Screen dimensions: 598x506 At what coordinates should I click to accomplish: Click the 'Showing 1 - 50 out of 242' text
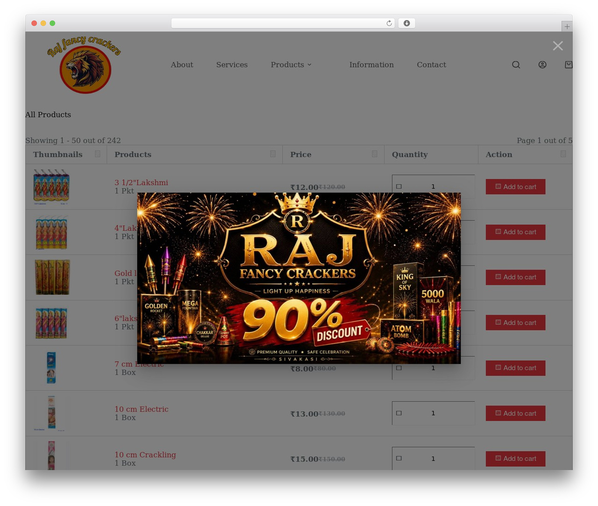(73, 141)
